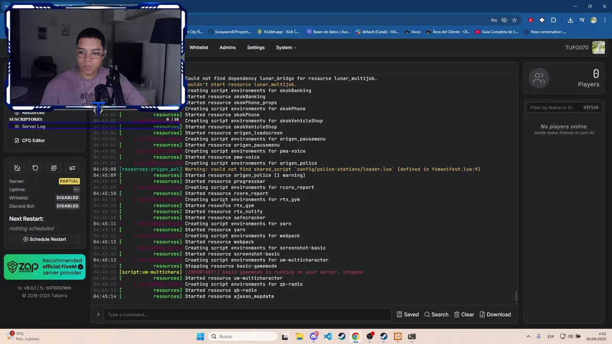Open Discord from the taskbar
The height and width of the screenshot is (344, 612).
[x=314, y=336]
